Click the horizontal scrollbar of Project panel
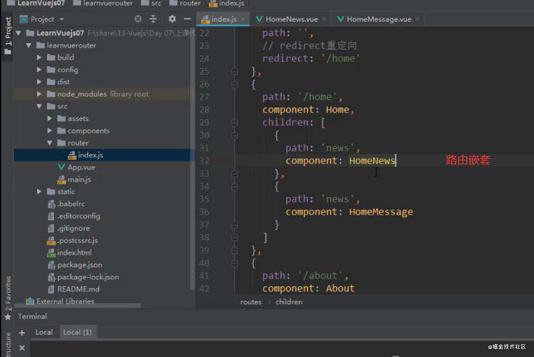 pyautogui.click(x=77, y=306)
